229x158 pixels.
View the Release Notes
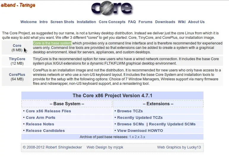pos(40,124)
